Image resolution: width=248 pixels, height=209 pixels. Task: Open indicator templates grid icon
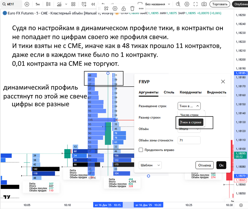(73, 4)
